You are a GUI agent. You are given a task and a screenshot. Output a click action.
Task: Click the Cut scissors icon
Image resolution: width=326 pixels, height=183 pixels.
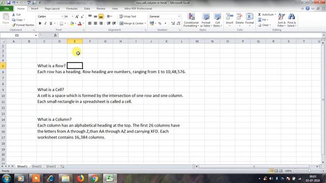point(14,15)
